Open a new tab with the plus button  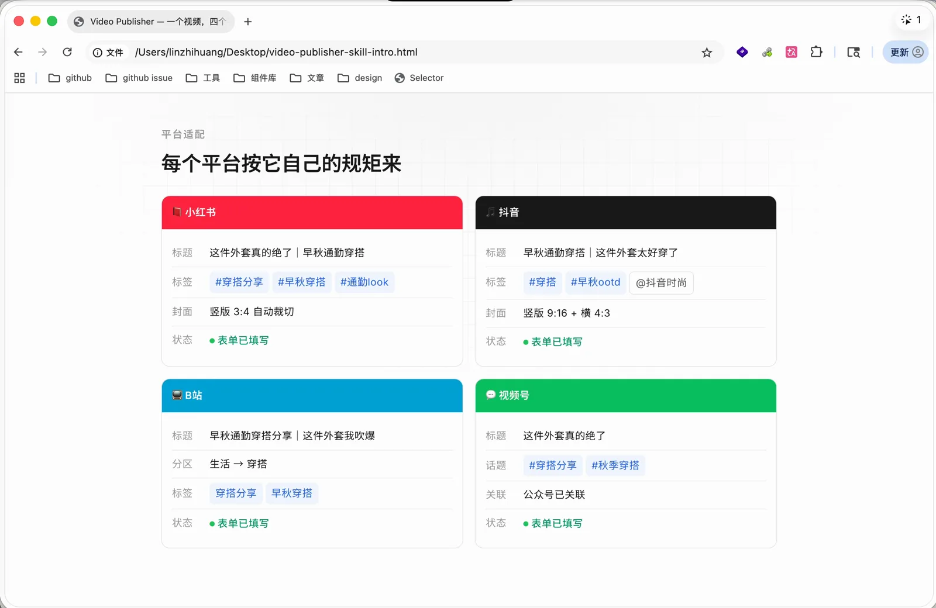(248, 22)
